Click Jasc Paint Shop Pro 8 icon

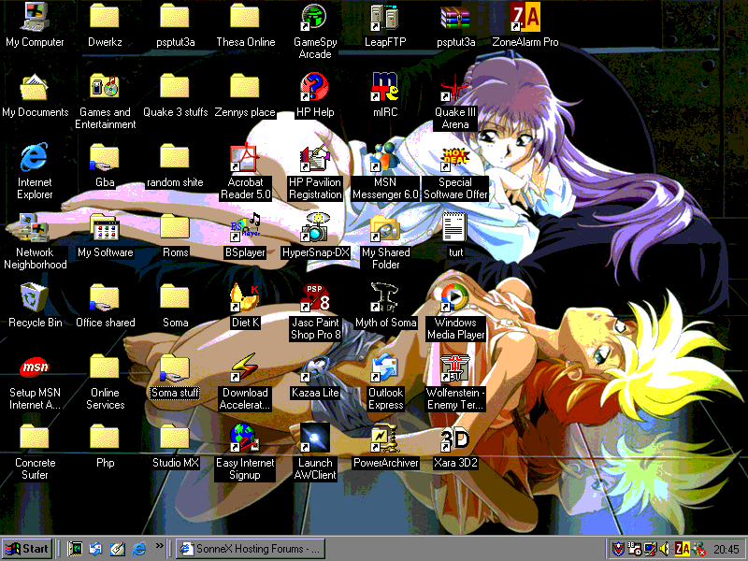[x=315, y=298]
